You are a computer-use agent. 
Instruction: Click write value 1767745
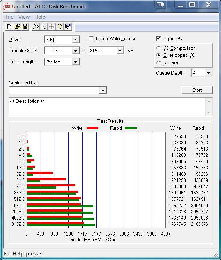(x=177, y=224)
